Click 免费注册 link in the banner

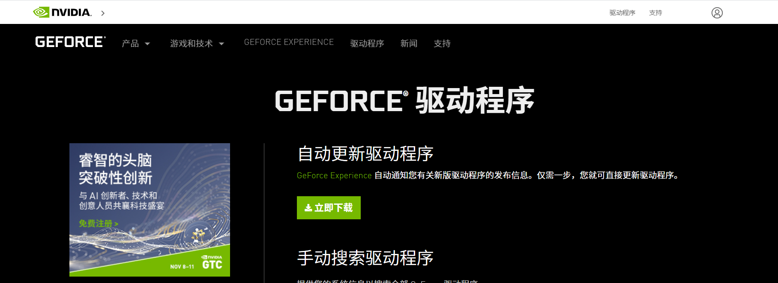(99, 224)
